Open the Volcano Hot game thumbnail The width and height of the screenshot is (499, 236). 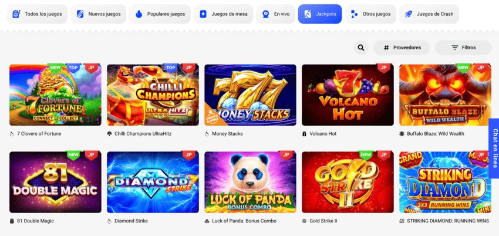348,95
